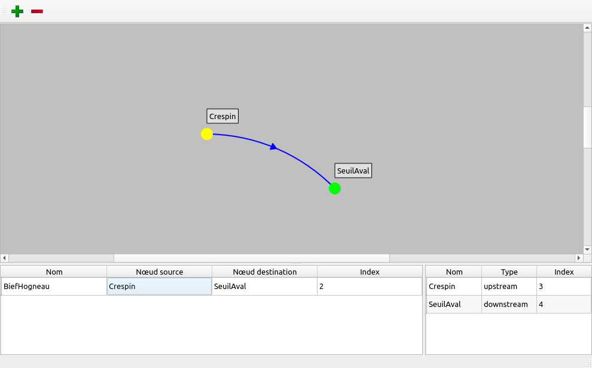Select the SeuilAval row in node table
Viewport: 592px width, 368px height.
(x=454, y=305)
